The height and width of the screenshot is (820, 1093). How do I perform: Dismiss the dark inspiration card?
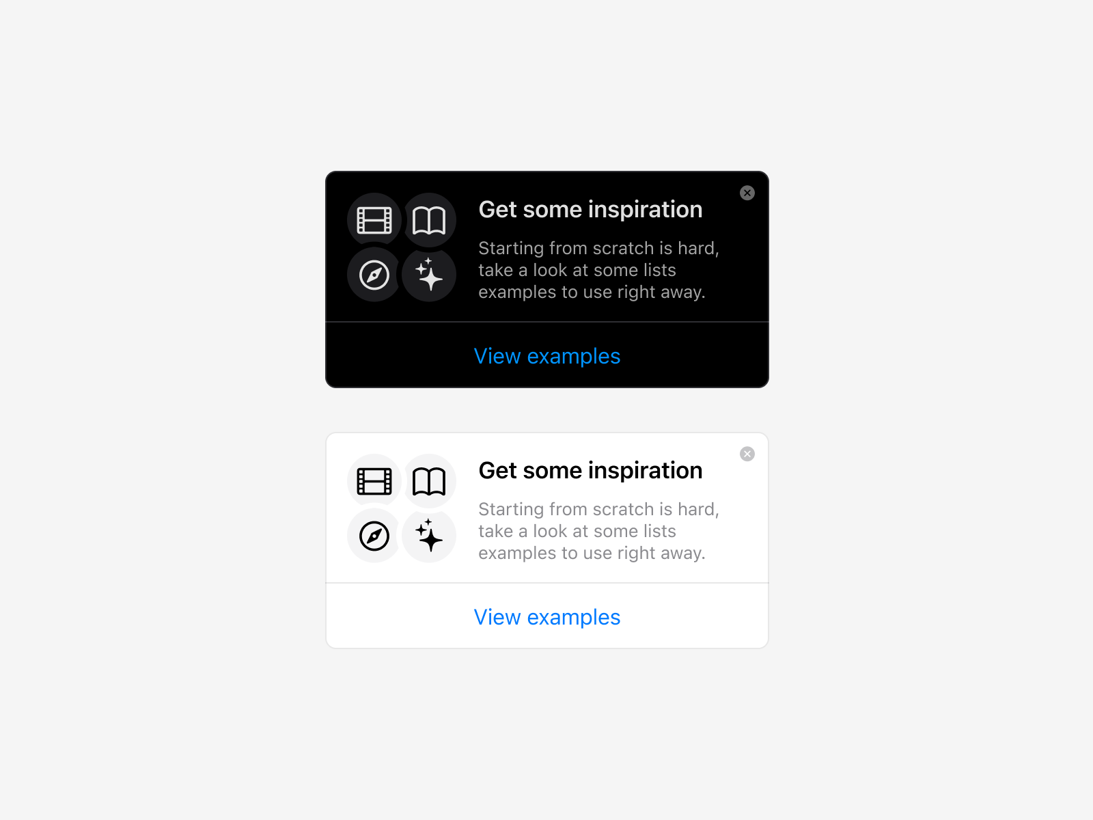coord(747,193)
